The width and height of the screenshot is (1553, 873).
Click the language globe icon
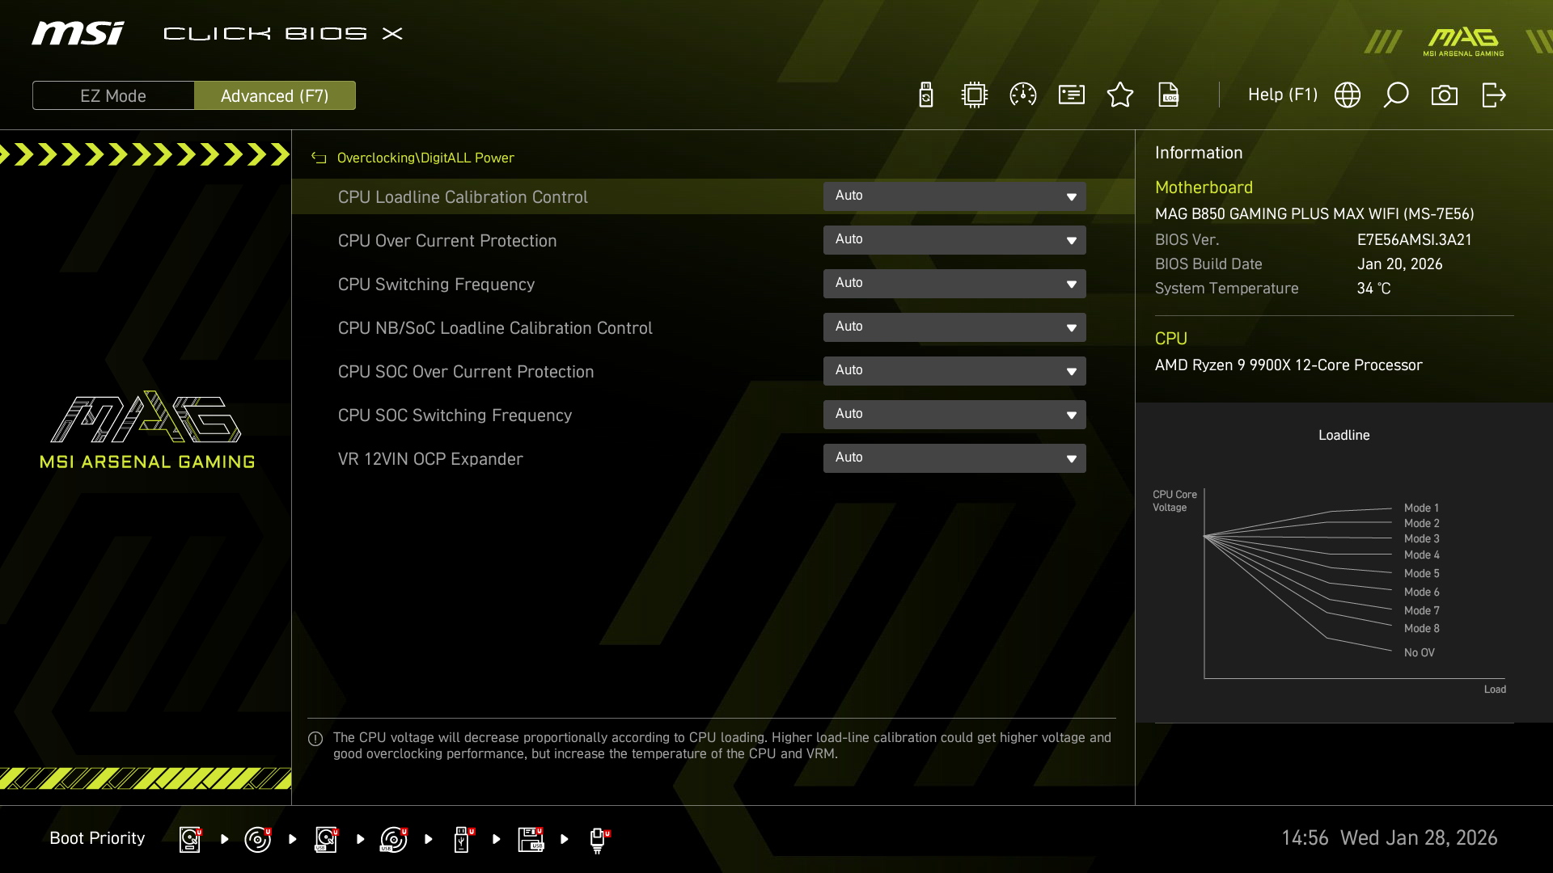pyautogui.click(x=1348, y=95)
